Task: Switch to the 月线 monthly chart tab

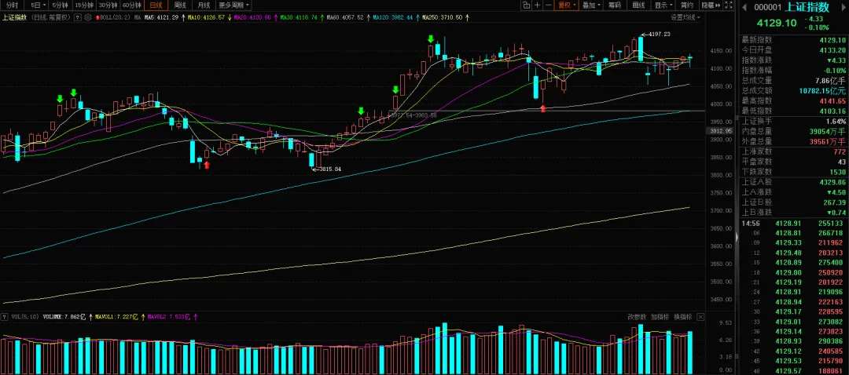Action: [204, 5]
